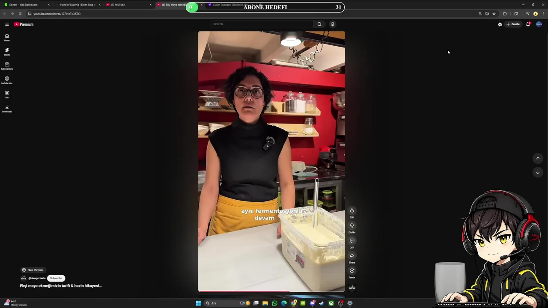Open Chrome three-dot menu
Screen dimensions: 548x308
coord(543,14)
